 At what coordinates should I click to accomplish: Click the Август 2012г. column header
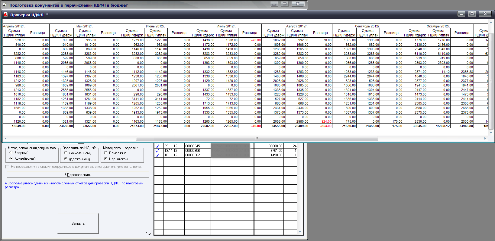point(297,26)
